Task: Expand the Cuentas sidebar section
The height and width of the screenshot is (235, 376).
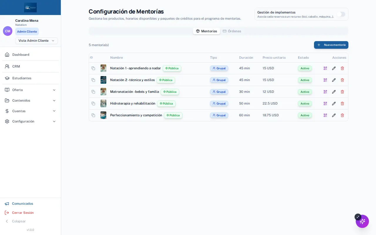Action: 31,111
